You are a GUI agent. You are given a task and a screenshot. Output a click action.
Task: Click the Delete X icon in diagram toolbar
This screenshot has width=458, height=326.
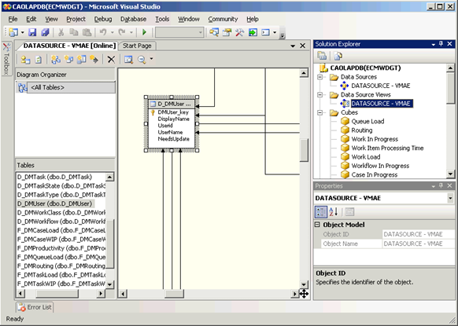click(x=111, y=60)
